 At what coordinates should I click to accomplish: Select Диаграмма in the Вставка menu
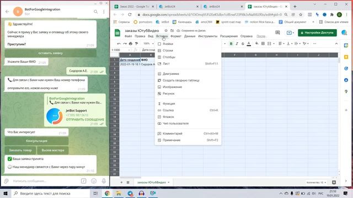(188, 74)
